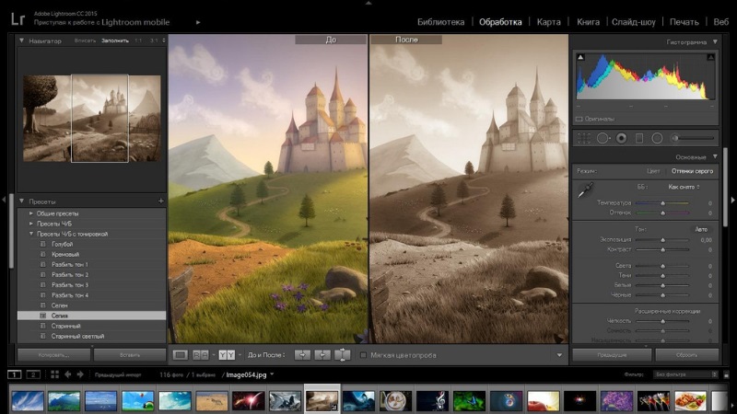This screenshot has width=737, height=414.
Task: Select the treble clef filmstrip thumbnail
Action: (x=432, y=401)
